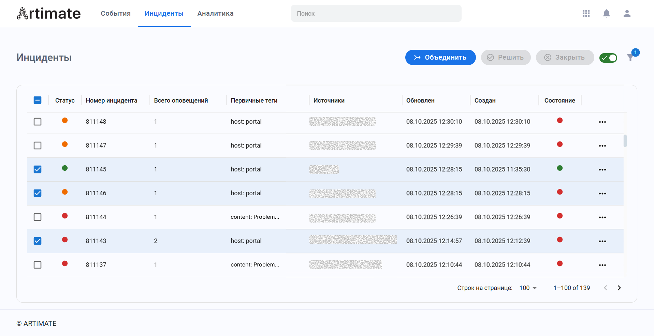This screenshot has width=654, height=336.
Task: Open the notifications bell
Action: tap(606, 13)
